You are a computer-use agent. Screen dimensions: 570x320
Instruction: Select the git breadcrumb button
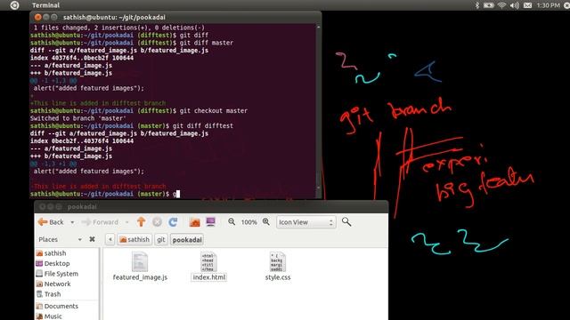point(161,239)
